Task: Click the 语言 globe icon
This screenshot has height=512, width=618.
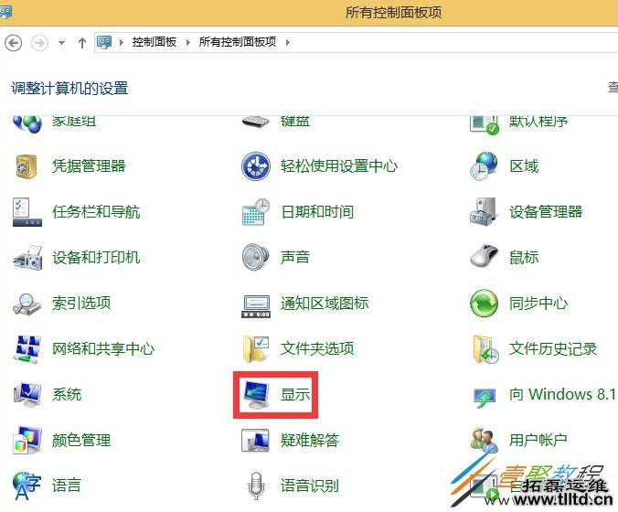Action: [x=27, y=485]
